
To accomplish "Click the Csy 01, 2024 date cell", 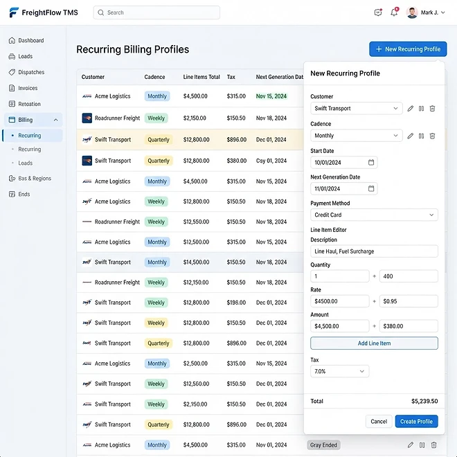I will click(x=271, y=161).
